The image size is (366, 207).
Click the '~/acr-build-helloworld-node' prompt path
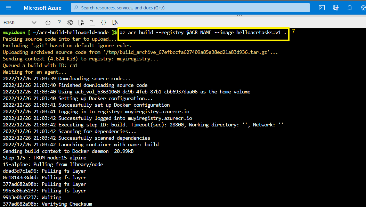click(71, 32)
